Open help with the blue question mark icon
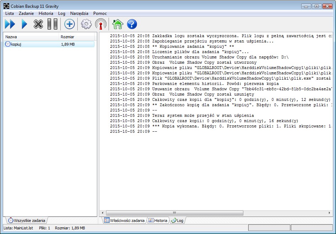 [132, 24]
